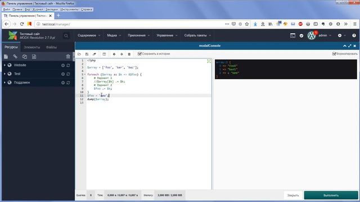Open the help question mark icon
Image resolution: width=360 pixels, height=202 pixels.
(354, 35)
